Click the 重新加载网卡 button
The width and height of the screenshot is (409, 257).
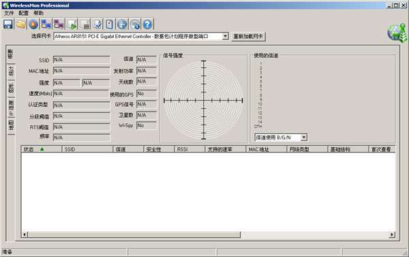tap(248, 37)
